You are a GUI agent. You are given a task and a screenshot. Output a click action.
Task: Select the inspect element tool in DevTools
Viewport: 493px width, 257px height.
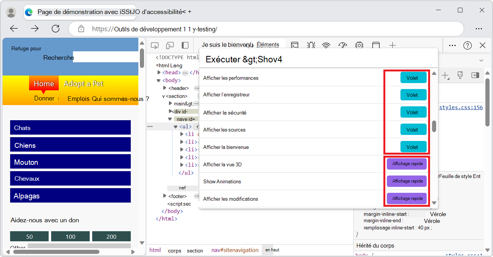tap(154, 45)
